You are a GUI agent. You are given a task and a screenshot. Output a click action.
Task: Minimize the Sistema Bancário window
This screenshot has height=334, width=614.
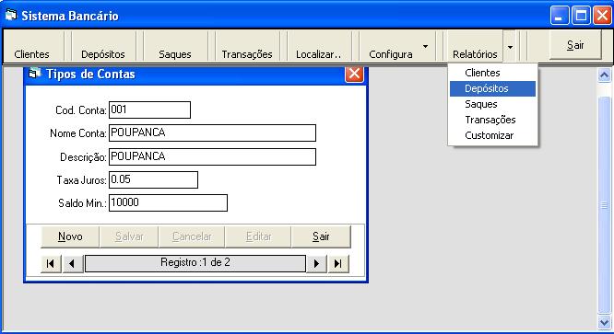pyautogui.click(x=560, y=16)
